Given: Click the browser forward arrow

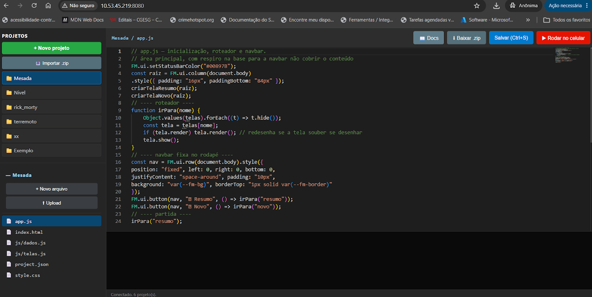Looking at the screenshot, I should [20, 6].
